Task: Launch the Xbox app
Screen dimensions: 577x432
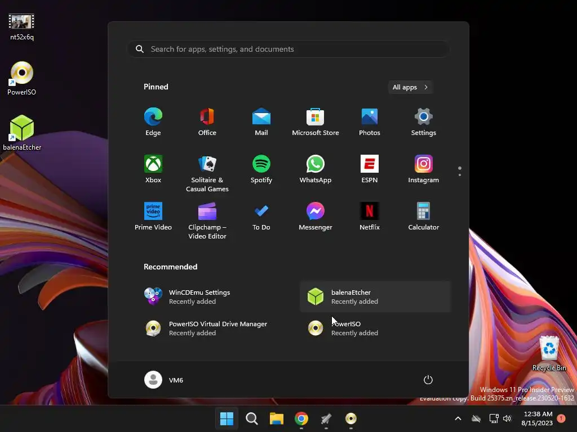Action: (x=153, y=169)
